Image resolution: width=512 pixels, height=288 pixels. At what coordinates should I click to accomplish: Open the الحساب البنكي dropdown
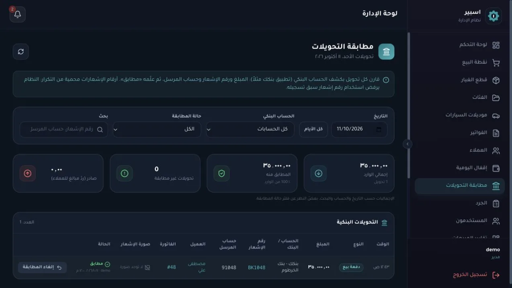point(250,129)
